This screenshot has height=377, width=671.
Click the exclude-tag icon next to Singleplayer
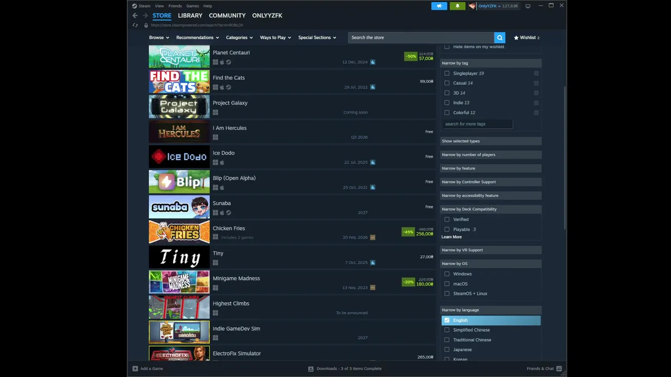536,73
